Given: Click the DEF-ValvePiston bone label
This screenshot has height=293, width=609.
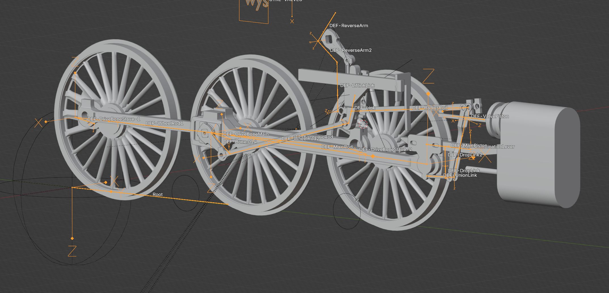Looking at the screenshot, I should point(490,116).
